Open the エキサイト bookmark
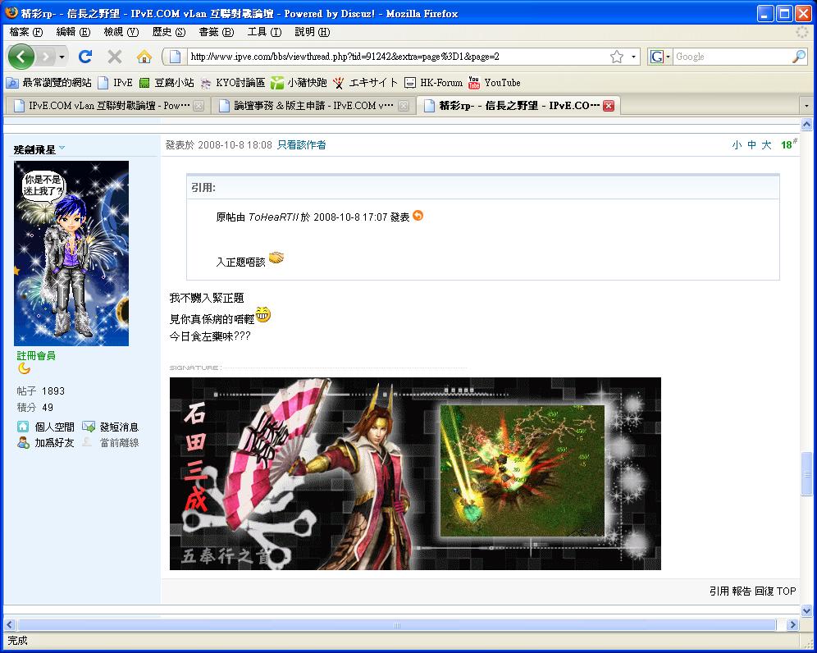Image resolution: width=817 pixels, height=653 pixels. (365, 82)
